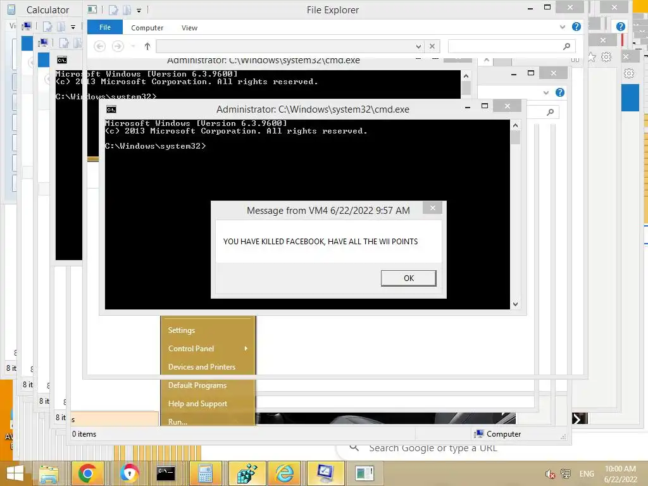This screenshot has height=486, width=648.
Task: Go up one folder level in File Explorer
Action: click(147, 46)
